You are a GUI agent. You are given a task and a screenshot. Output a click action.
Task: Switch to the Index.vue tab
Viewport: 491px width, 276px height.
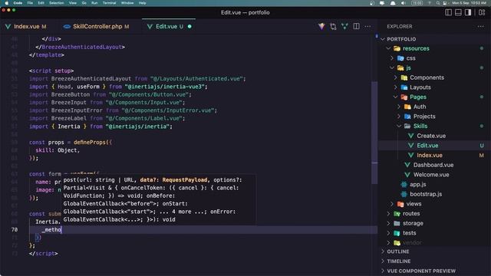click(x=27, y=27)
